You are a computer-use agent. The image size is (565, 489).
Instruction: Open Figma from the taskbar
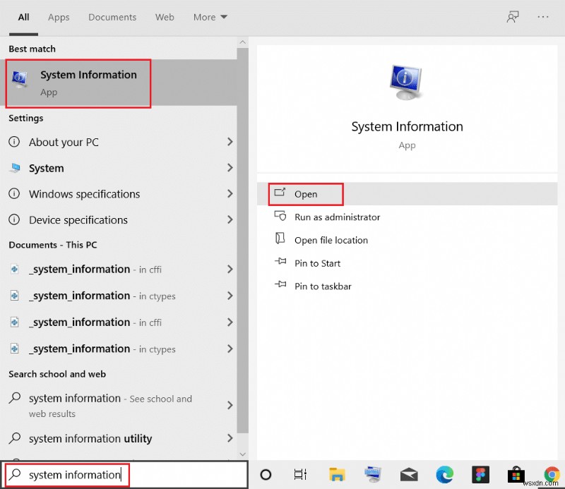pos(481,474)
